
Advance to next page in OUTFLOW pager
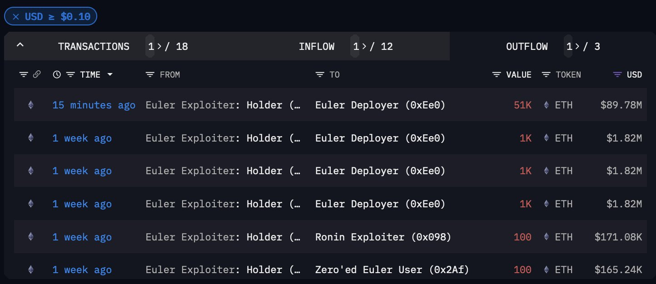(x=576, y=46)
